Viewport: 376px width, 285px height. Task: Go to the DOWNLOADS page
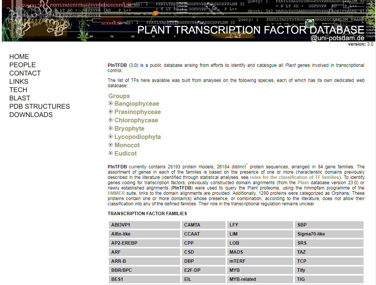pos(31,115)
